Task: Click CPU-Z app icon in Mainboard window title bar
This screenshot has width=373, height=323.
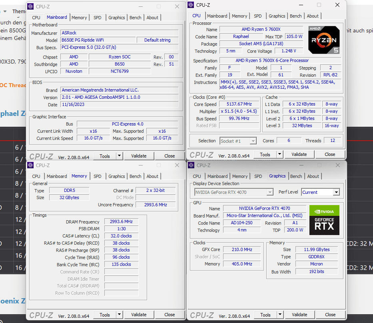Action: click(x=30, y=6)
